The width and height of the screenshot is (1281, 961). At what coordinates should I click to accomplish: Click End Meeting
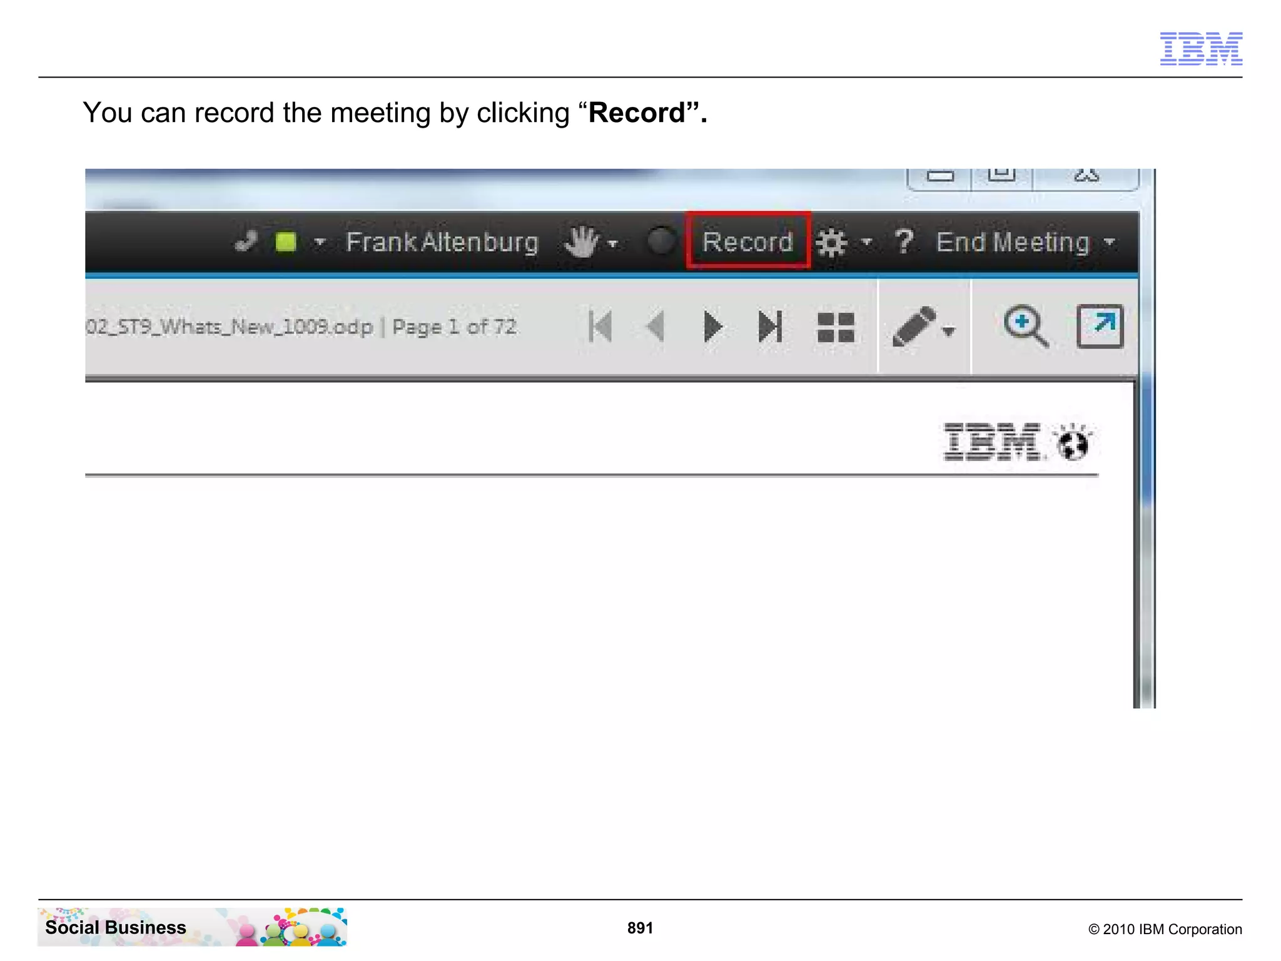pos(1013,242)
